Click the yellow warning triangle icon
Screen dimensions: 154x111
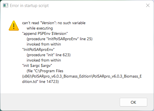pos(14,26)
